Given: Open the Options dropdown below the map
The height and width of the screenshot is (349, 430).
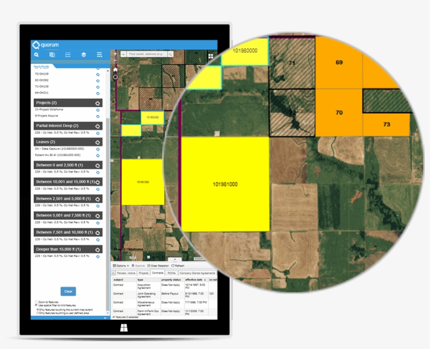Looking at the screenshot, I should coord(122,266).
